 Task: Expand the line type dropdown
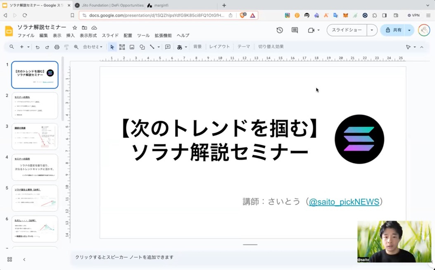[159, 47]
